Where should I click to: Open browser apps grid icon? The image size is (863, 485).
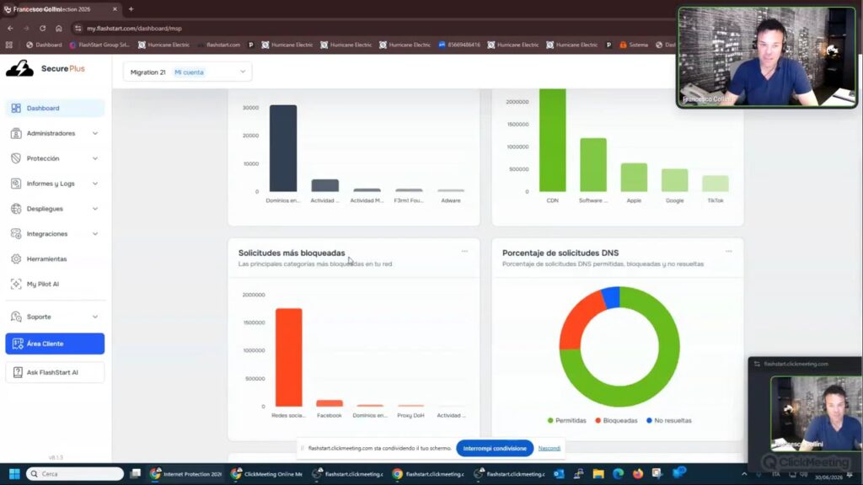(8, 45)
